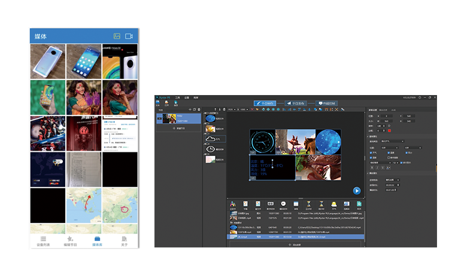Switch to the 编辑节目 bottom tab
Image resolution: width=449 pixels, height=263 pixels.
[70, 241]
